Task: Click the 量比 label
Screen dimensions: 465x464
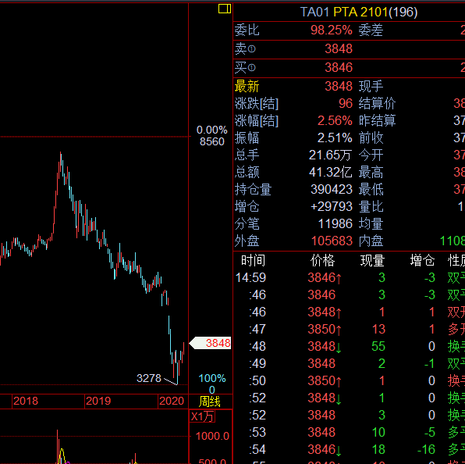Action: (371, 206)
